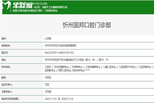Select 忻州市忻府区行政审批服务管理局 text

(60, 46)
